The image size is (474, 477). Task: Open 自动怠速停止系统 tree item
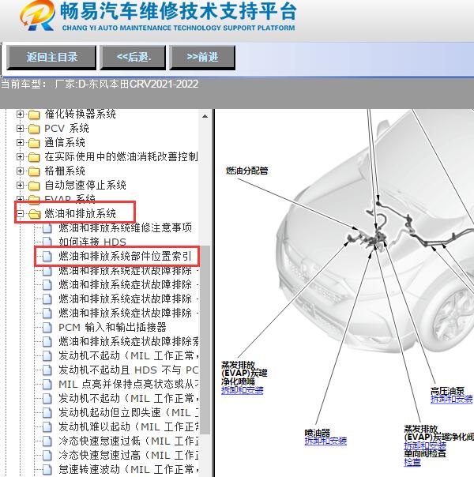85,185
